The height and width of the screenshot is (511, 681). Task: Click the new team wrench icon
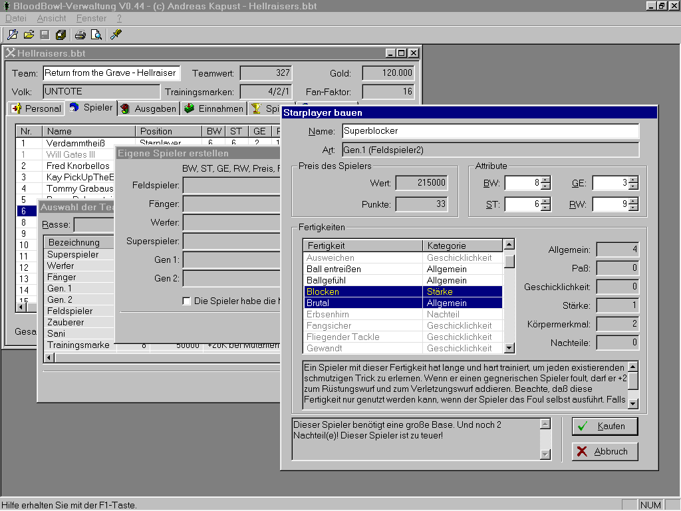pyautogui.click(x=13, y=35)
